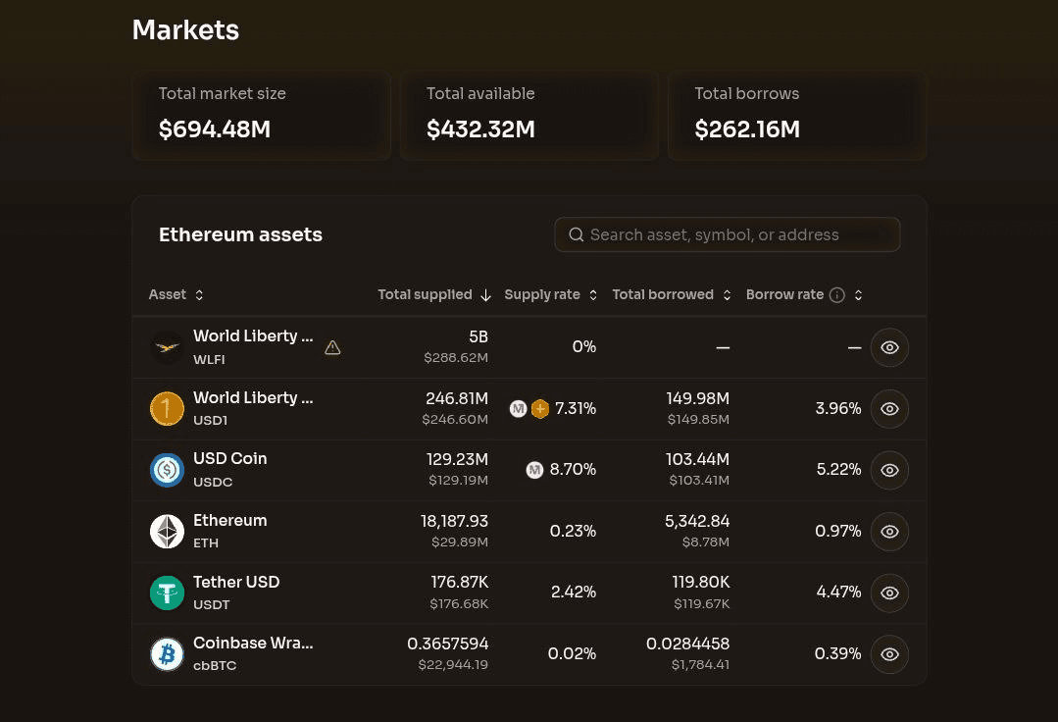Open the USD Coin asset name

click(230, 459)
